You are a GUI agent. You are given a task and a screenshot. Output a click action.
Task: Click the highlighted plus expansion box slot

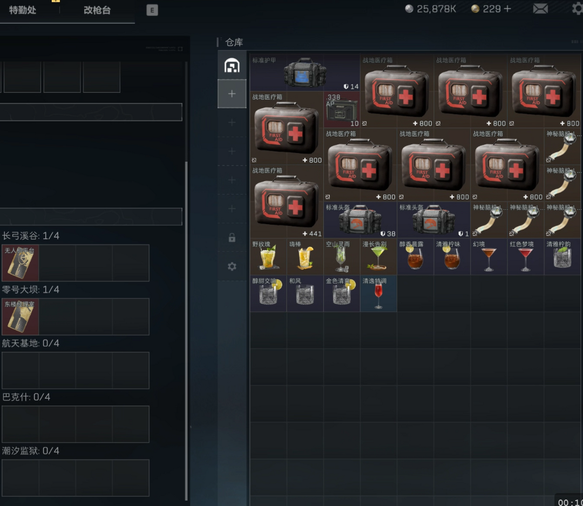pos(232,94)
